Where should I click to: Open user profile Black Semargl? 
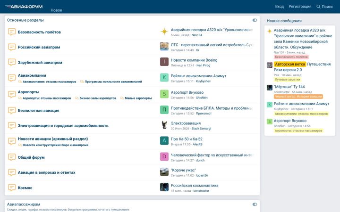click(x=201, y=129)
